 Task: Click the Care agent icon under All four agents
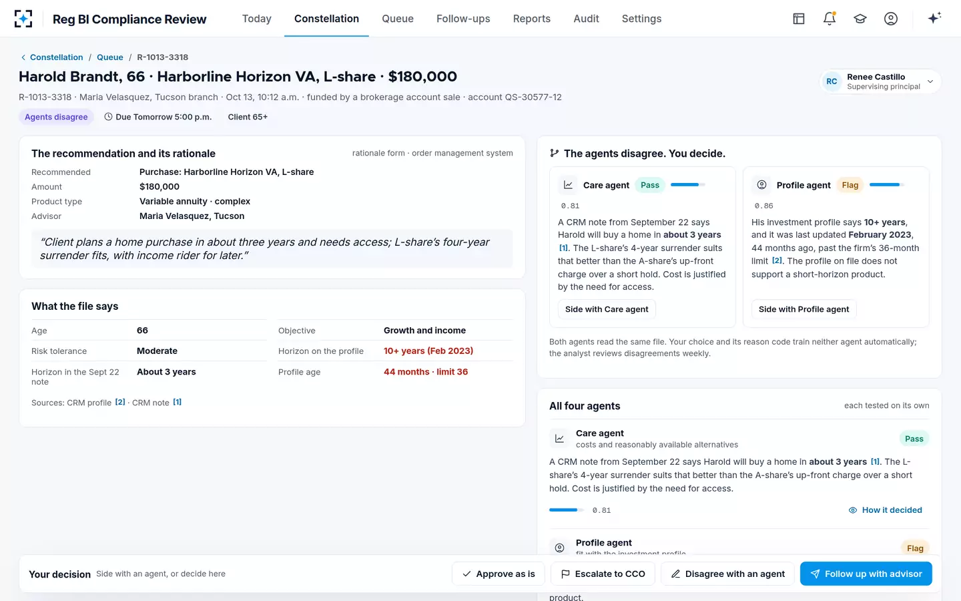coord(559,439)
